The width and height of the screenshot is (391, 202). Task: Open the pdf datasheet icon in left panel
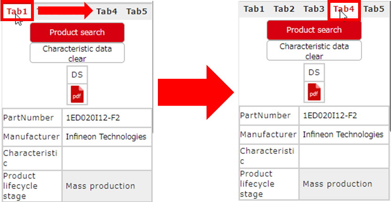pos(77,94)
